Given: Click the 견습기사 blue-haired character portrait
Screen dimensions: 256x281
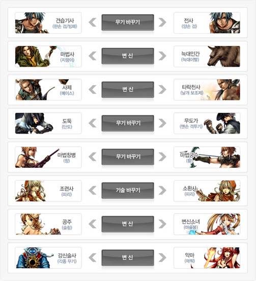Looking at the screenshot, I should 32,23.
